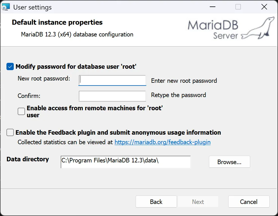Click the installer icon in title bar
This screenshot has height=216, width=278.
pos(6,7)
